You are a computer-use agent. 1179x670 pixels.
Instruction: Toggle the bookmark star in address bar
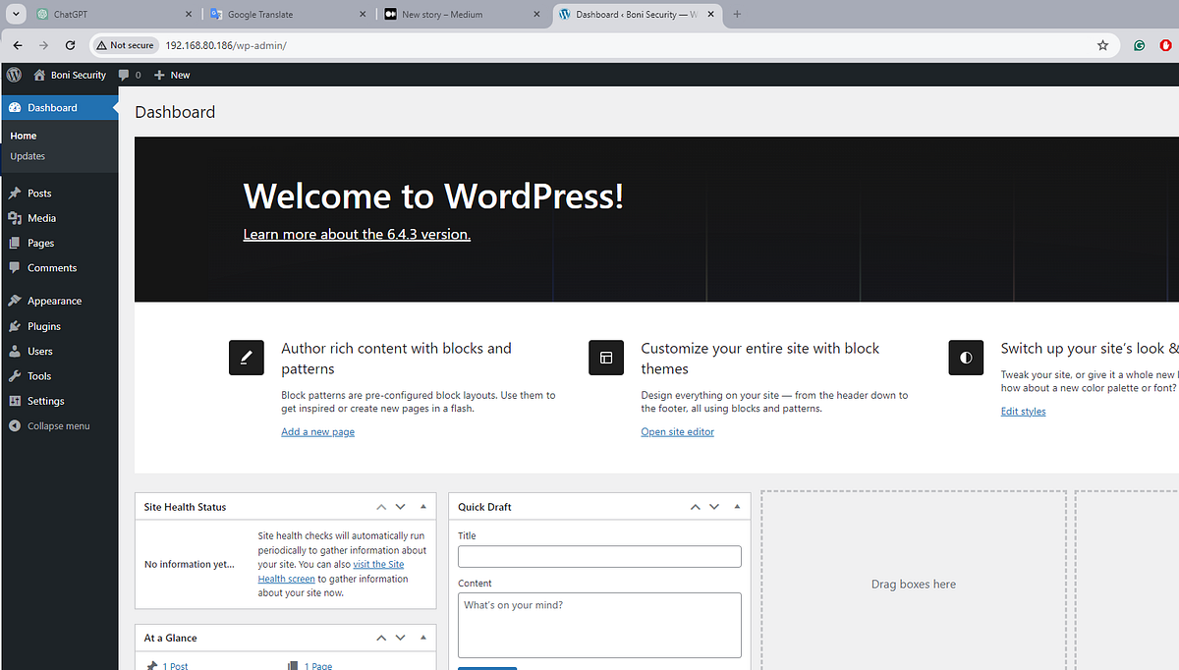pos(1102,45)
